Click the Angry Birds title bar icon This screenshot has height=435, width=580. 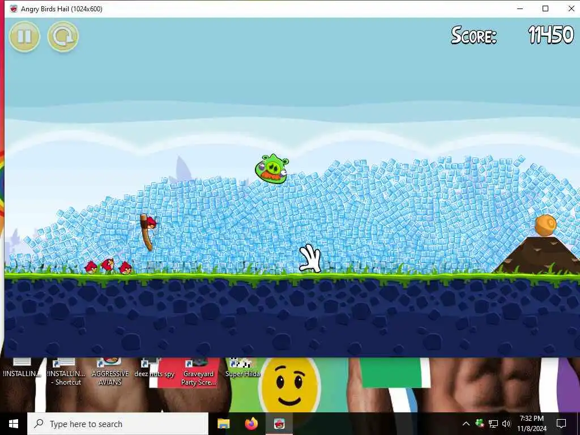click(14, 9)
